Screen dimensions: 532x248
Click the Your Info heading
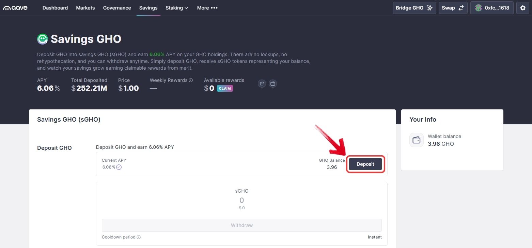click(x=423, y=120)
